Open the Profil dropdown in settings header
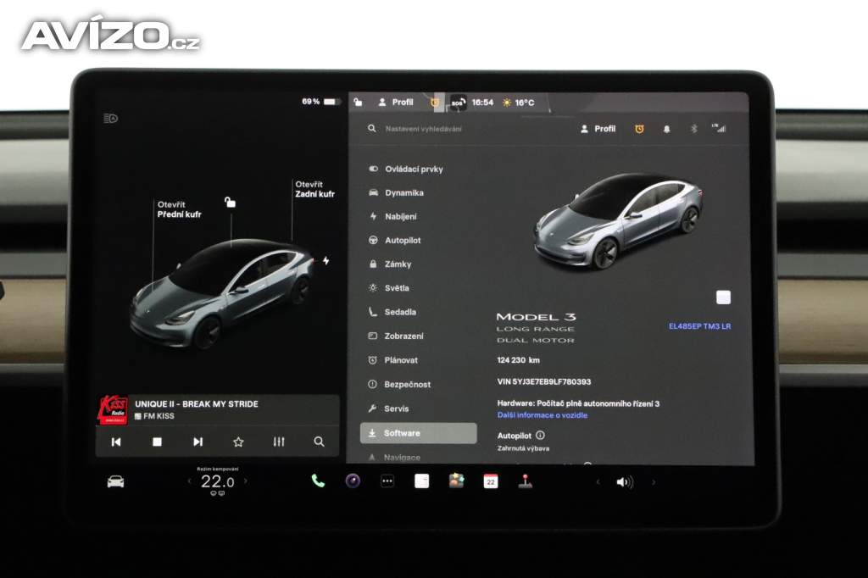This screenshot has height=578, width=868. tap(598, 129)
